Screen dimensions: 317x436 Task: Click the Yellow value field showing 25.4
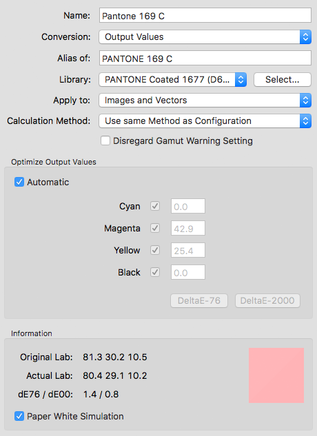(188, 250)
